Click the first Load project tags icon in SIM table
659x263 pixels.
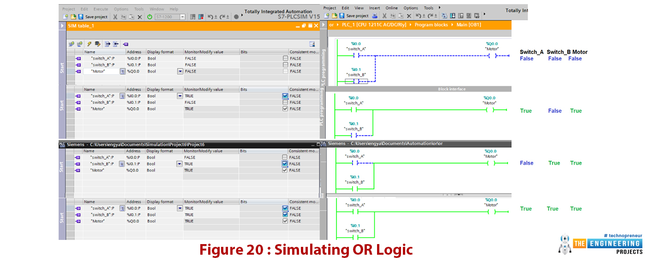click(x=72, y=44)
